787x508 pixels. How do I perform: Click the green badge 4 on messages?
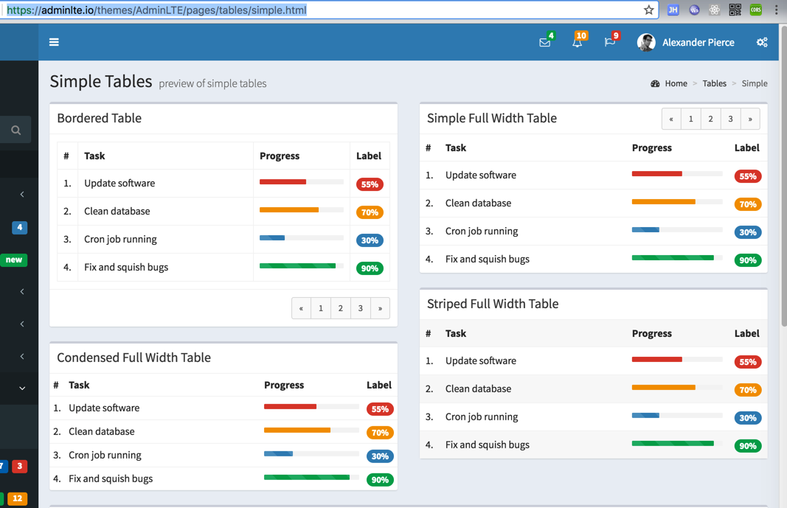(551, 35)
